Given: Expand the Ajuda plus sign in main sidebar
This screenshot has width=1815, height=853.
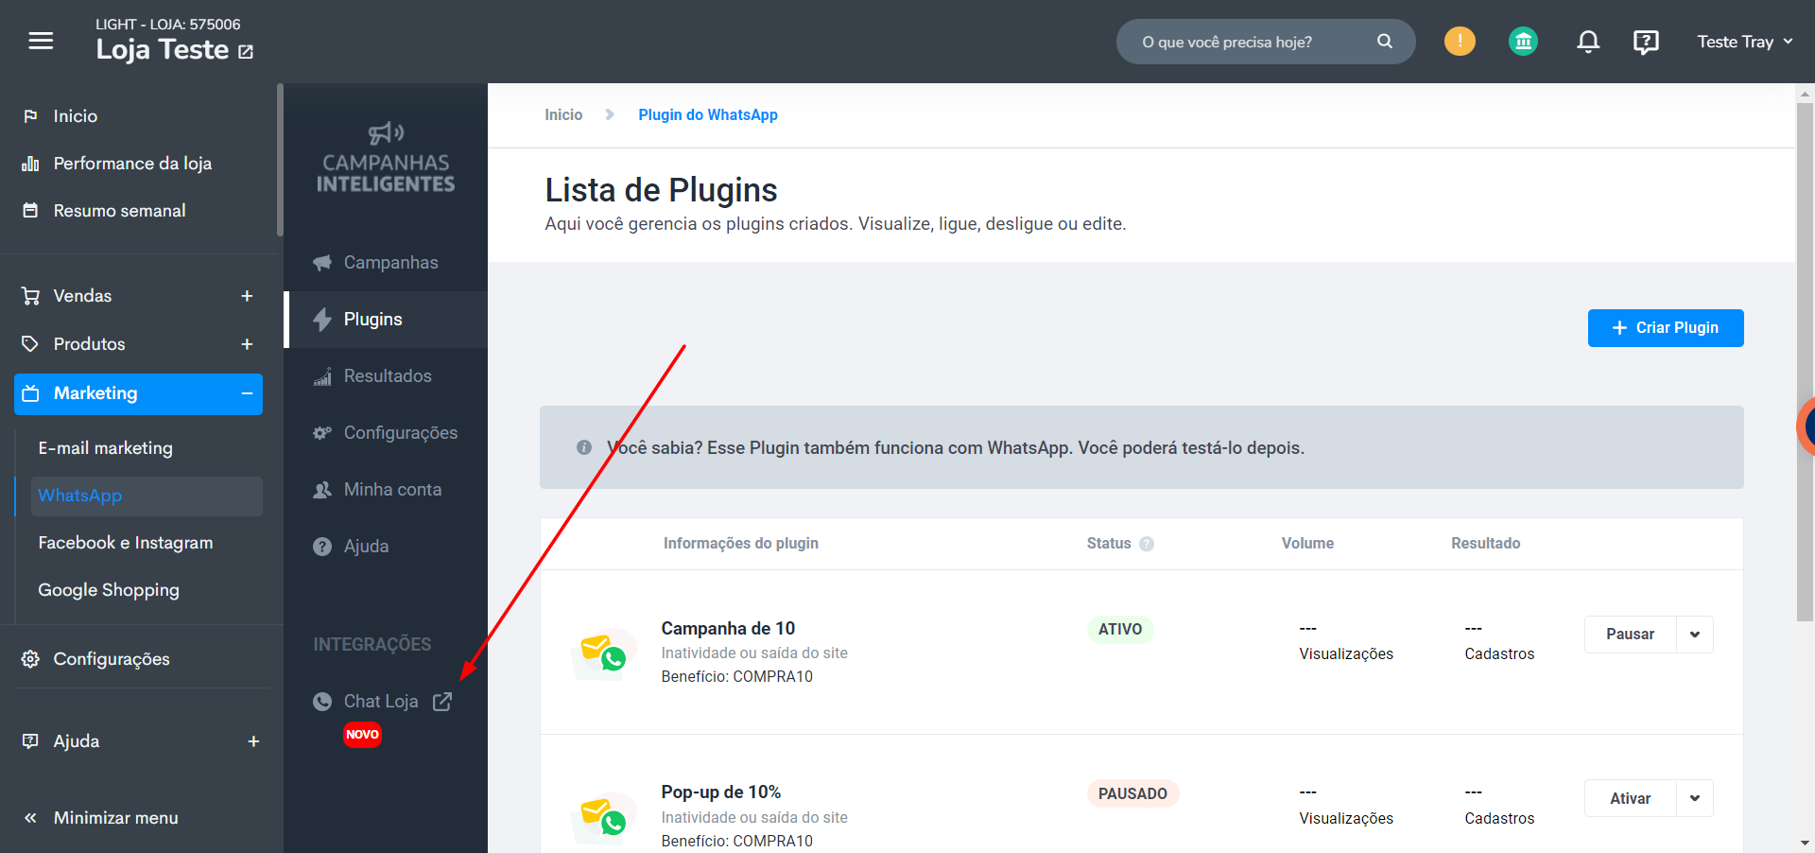Looking at the screenshot, I should tap(253, 741).
